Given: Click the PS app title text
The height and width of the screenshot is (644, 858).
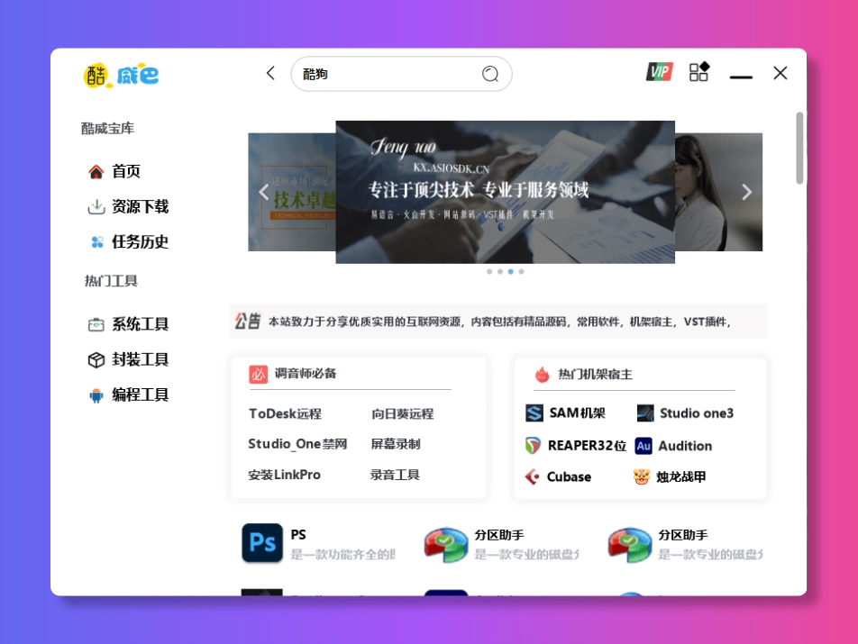Looking at the screenshot, I should coord(298,535).
